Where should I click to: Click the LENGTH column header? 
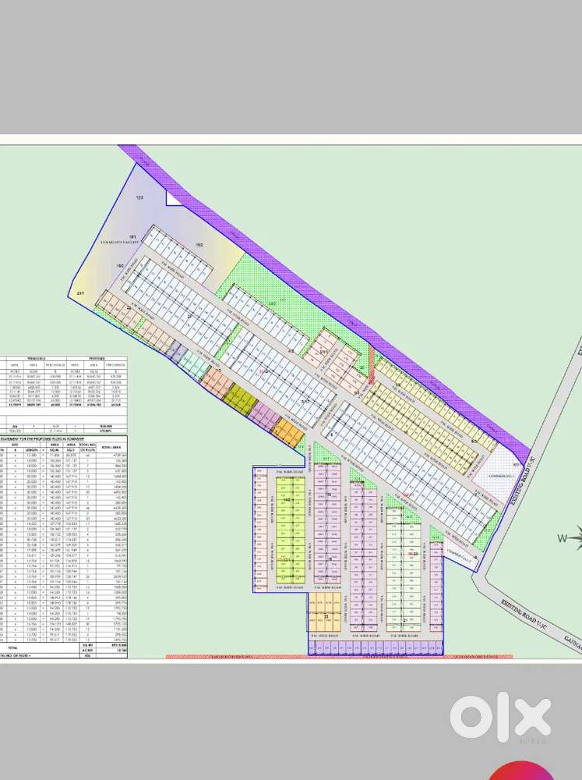pyautogui.click(x=31, y=450)
